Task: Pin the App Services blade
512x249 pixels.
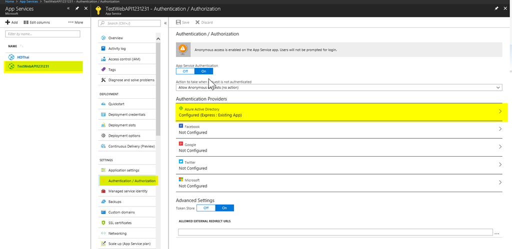Action: [77, 8]
